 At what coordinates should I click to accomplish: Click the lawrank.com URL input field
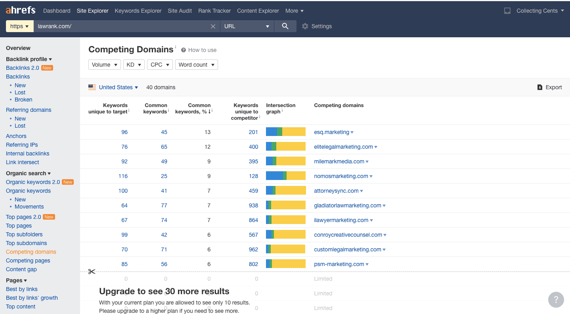pyautogui.click(x=121, y=26)
